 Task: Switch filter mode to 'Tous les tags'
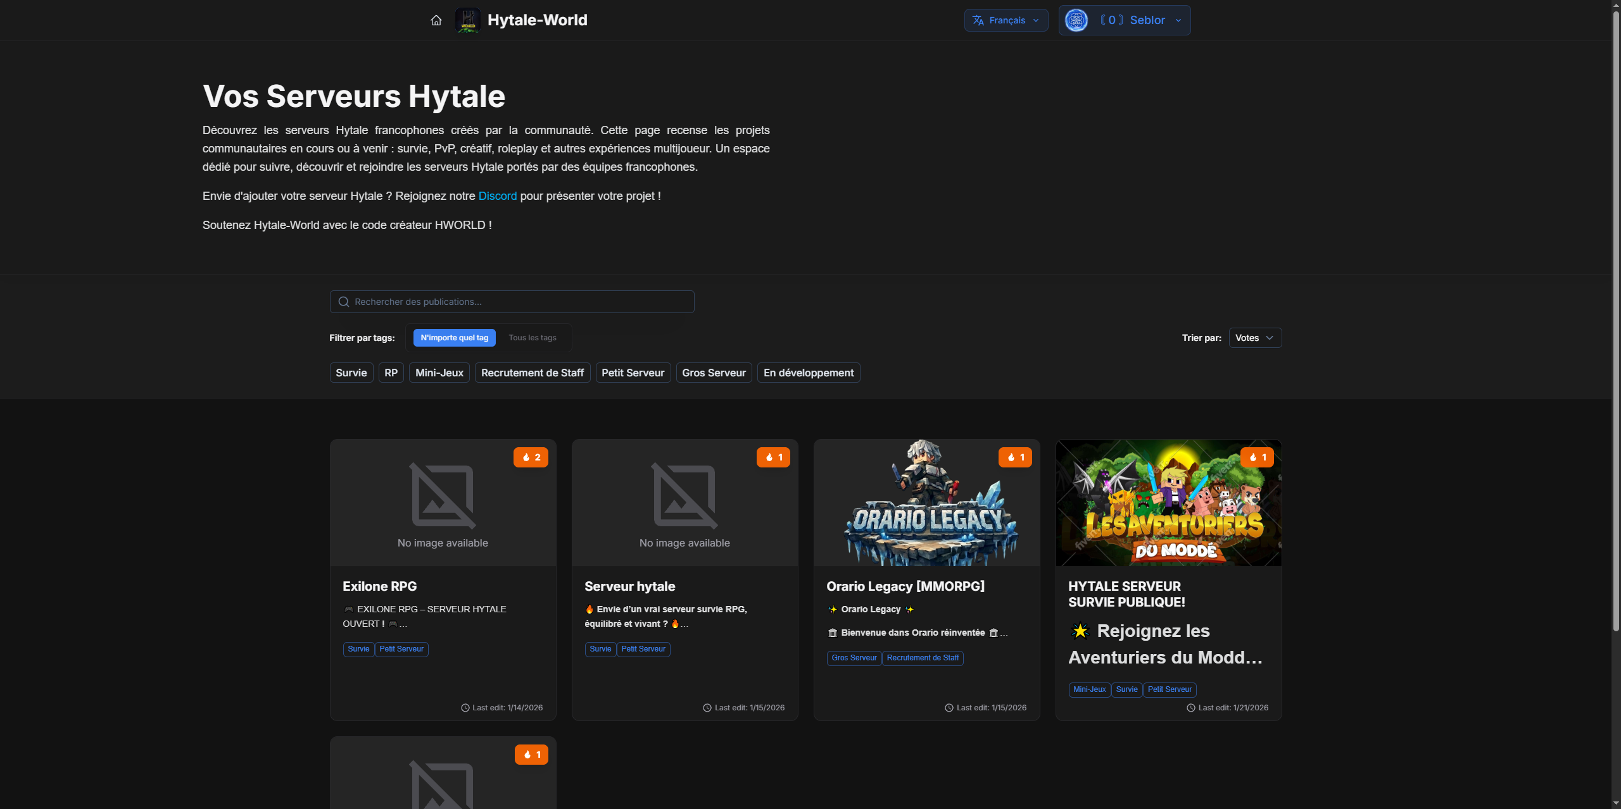click(x=533, y=338)
